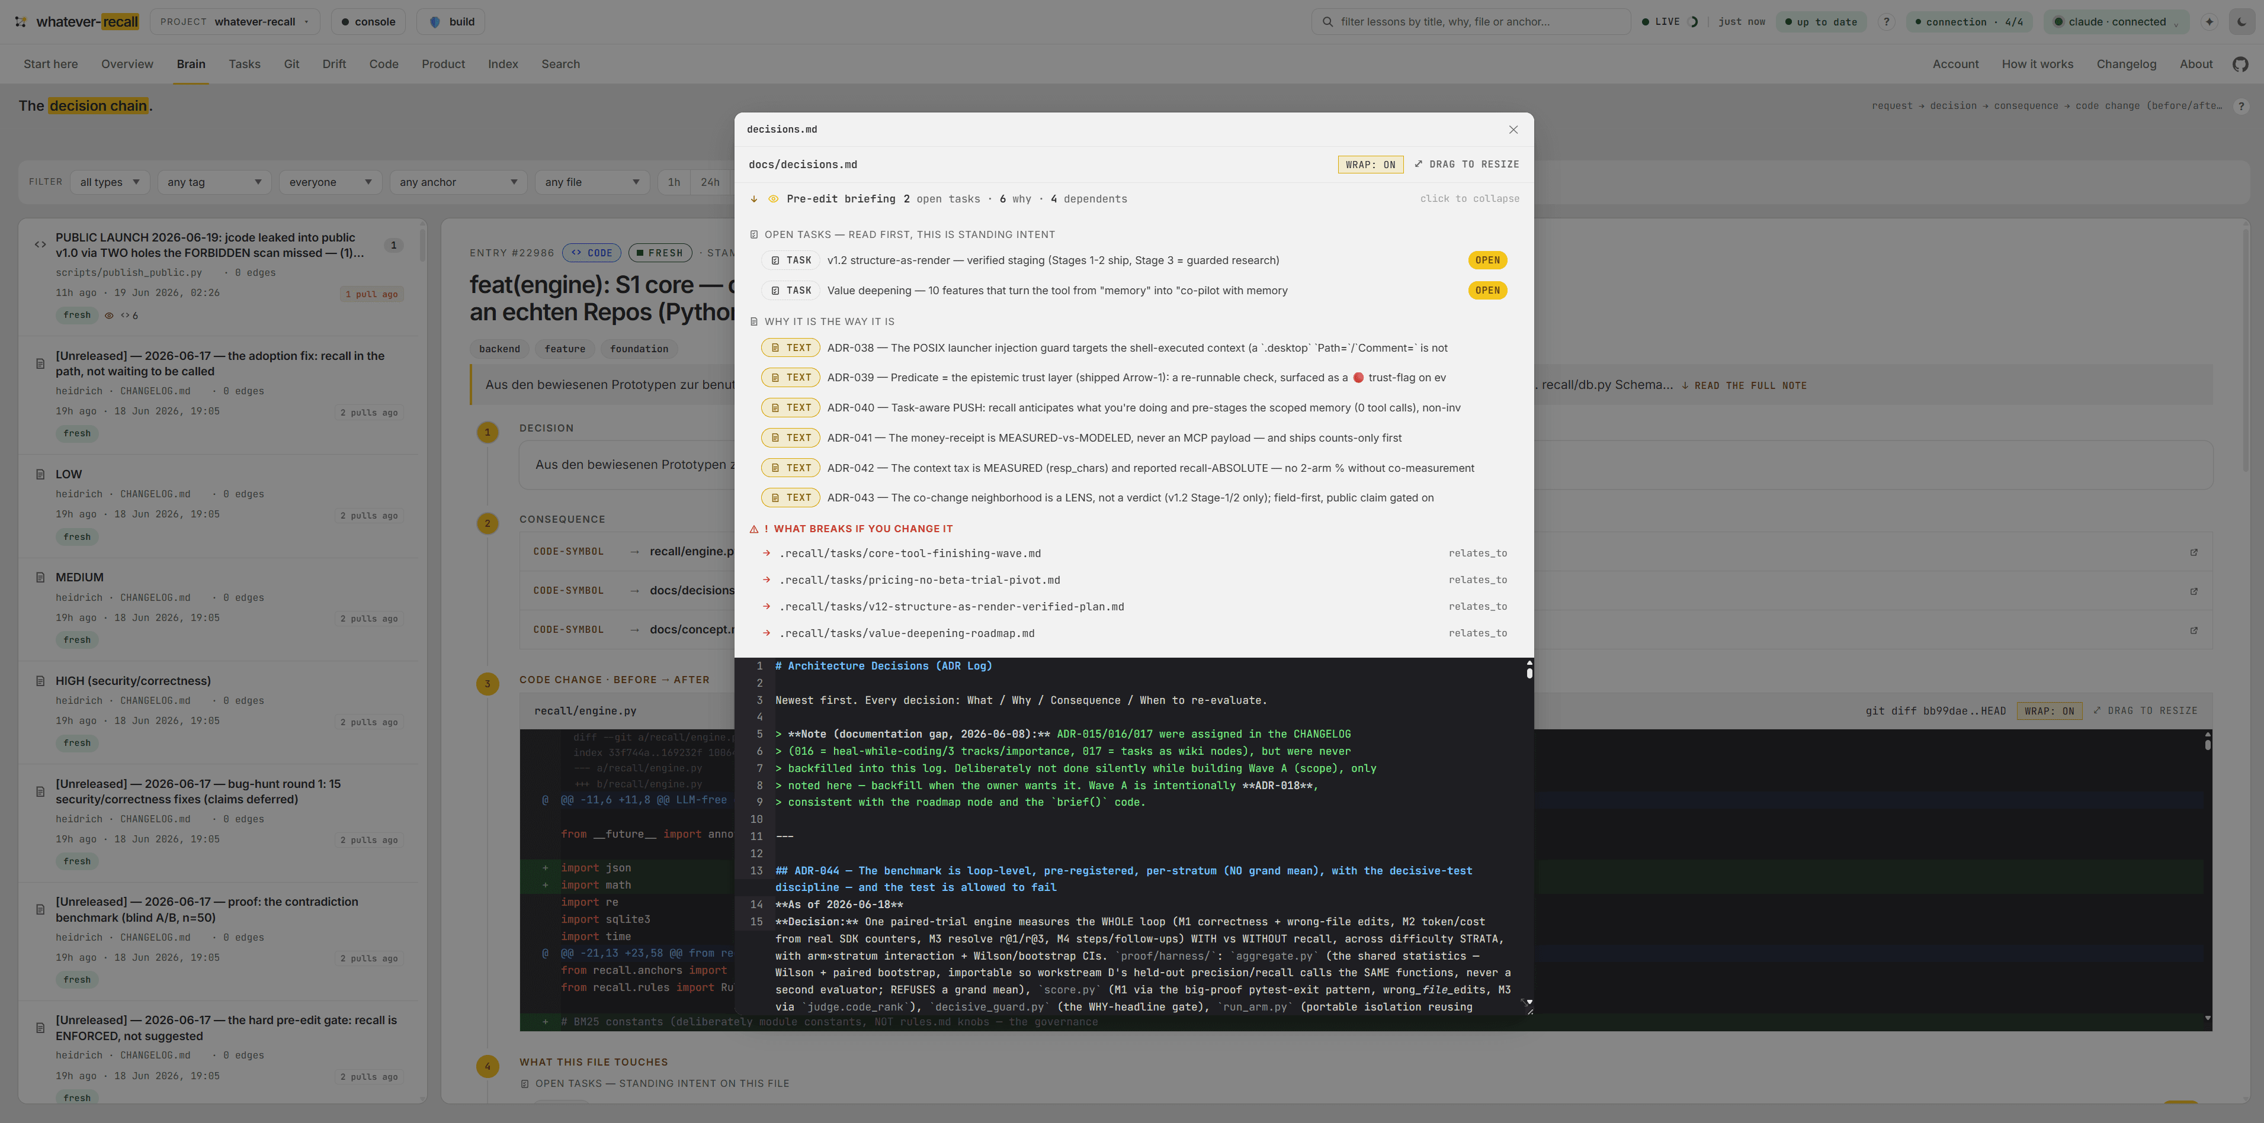Open the Value deepening task row
The height and width of the screenshot is (1123, 2264).
click(x=1133, y=291)
